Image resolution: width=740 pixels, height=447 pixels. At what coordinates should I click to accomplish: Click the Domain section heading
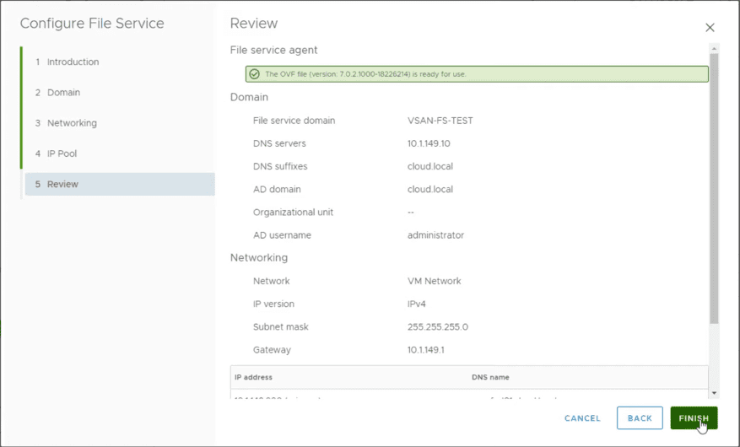249,97
